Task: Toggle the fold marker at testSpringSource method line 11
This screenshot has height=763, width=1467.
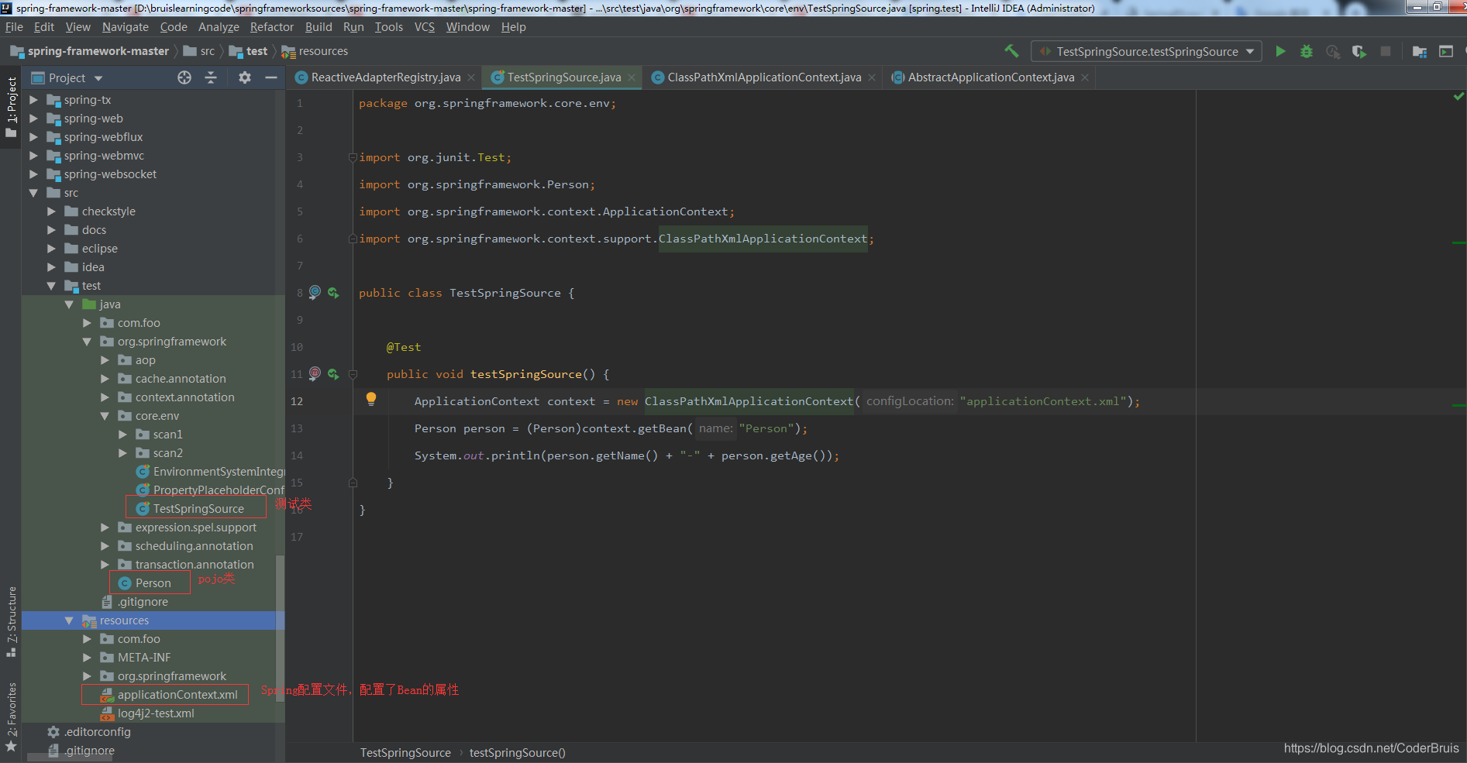Action: [353, 374]
